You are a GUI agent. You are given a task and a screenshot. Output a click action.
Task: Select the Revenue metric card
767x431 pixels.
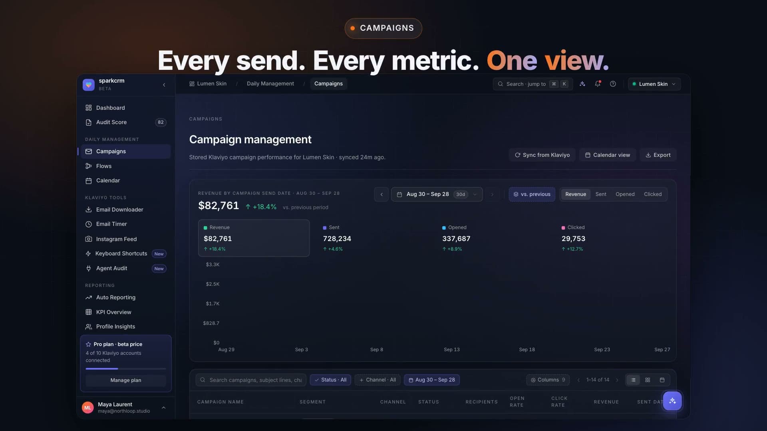point(254,238)
